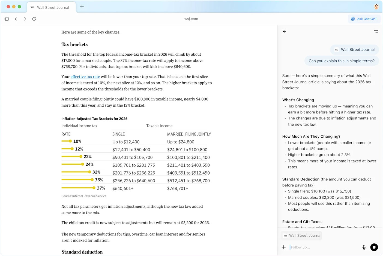The width and height of the screenshot is (383, 256).
Task: Add attachment with plus icon
Action: [x=284, y=247]
